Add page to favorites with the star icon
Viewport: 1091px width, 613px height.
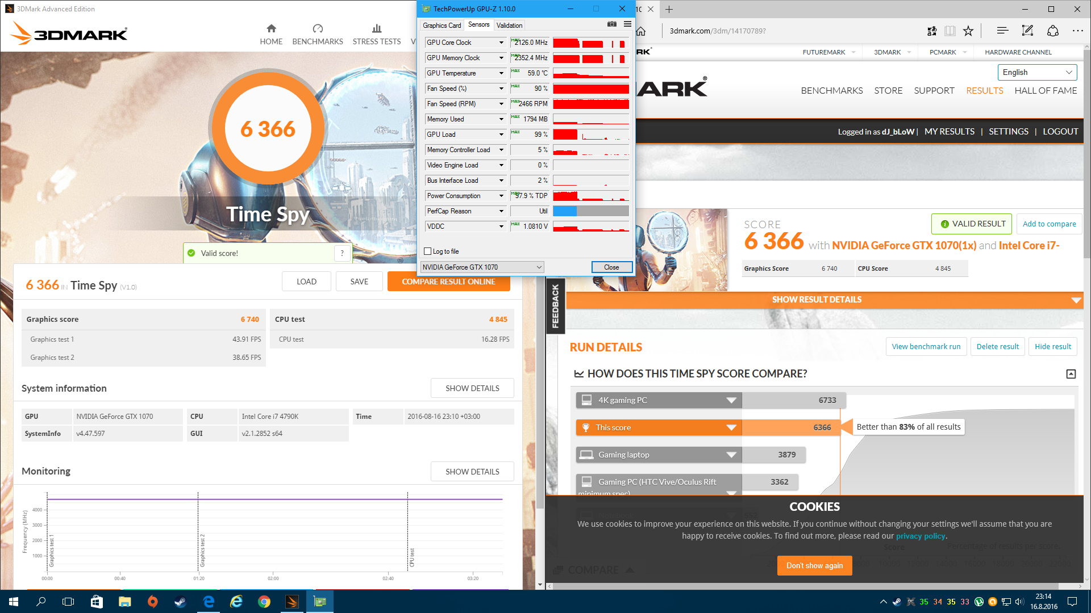(x=968, y=31)
